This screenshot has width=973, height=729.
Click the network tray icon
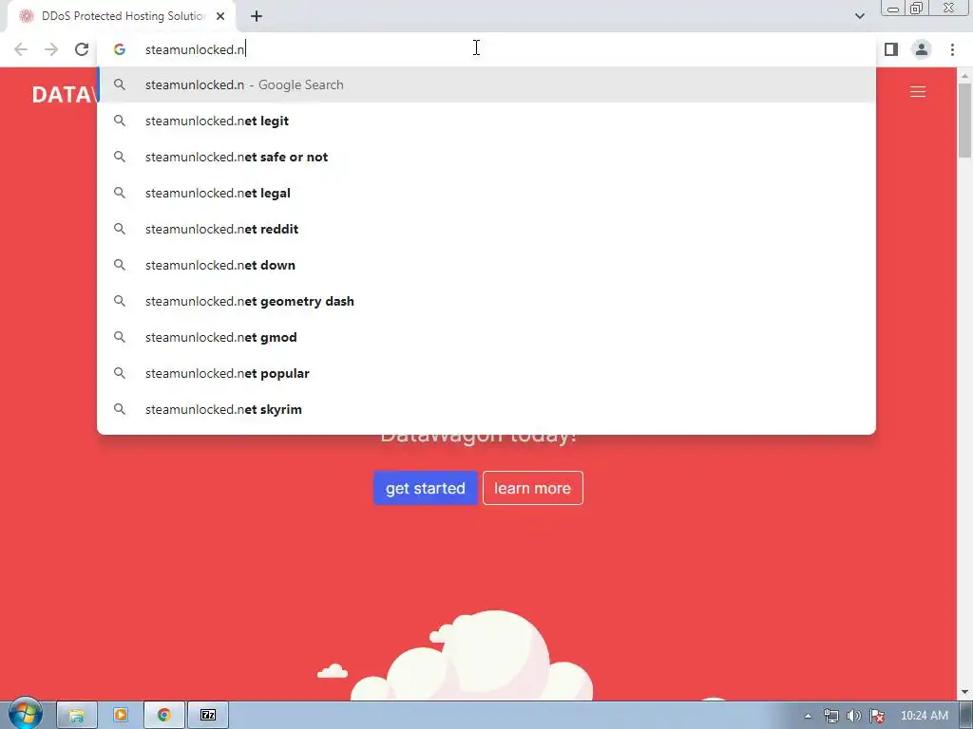point(830,716)
